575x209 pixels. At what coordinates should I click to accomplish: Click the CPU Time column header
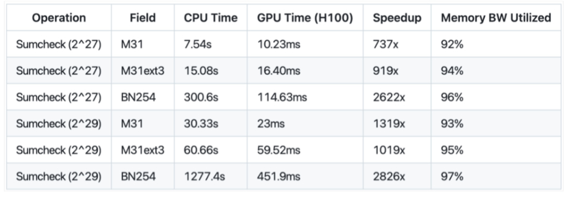click(x=211, y=18)
